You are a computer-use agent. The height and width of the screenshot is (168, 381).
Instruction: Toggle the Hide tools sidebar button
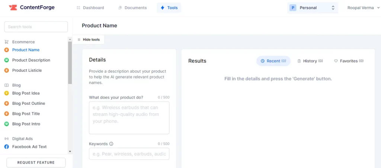[89, 40]
